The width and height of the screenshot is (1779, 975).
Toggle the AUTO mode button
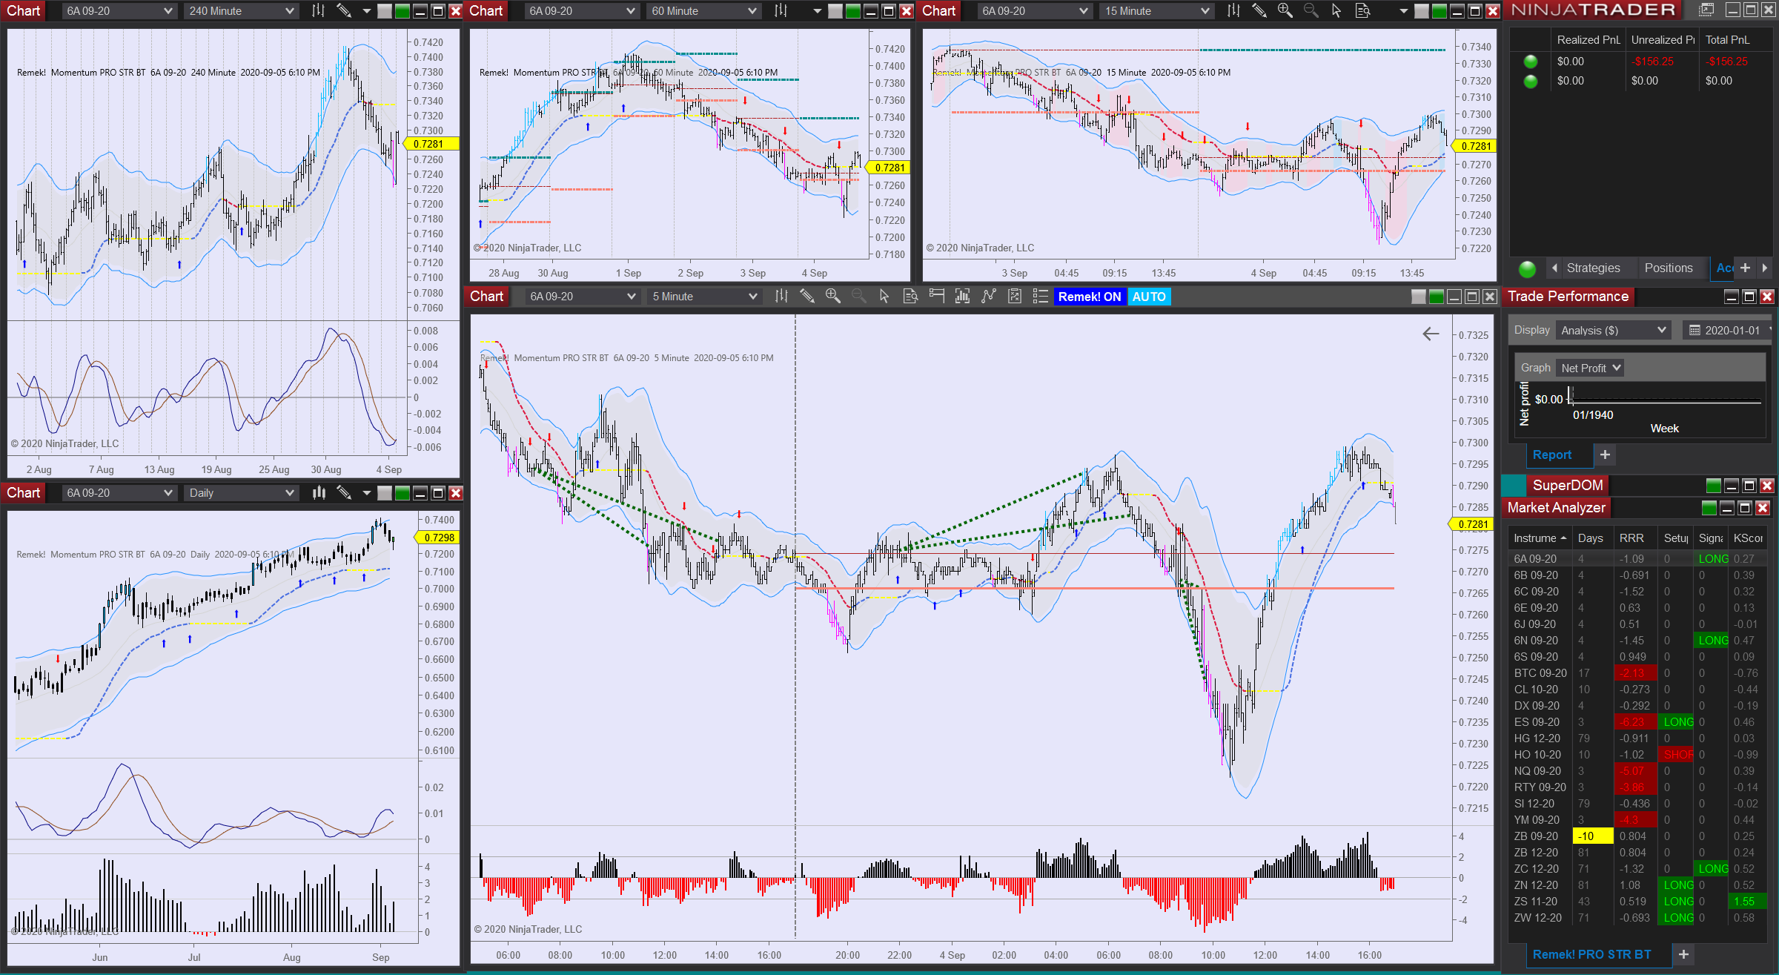click(1148, 297)
